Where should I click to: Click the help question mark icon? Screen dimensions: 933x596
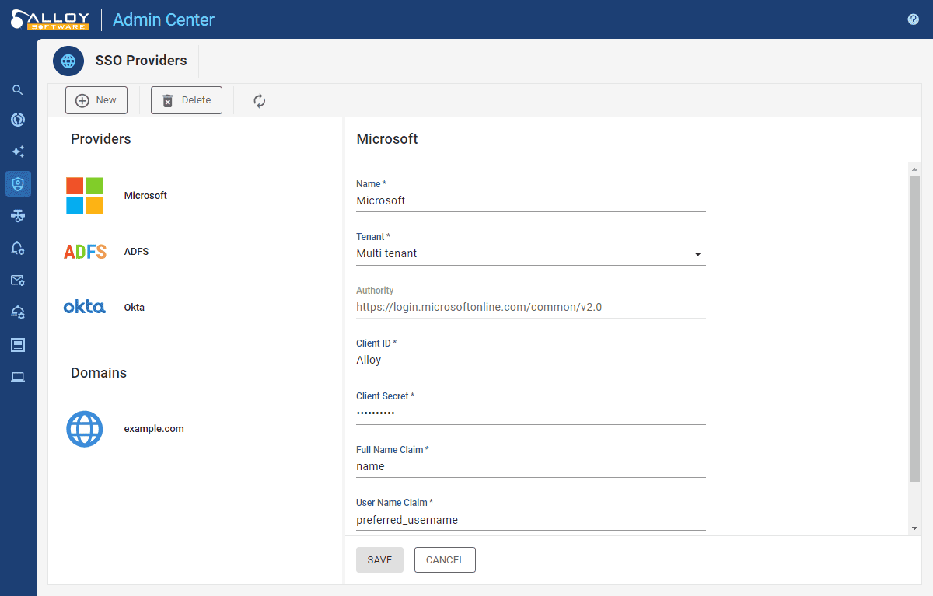(x=914, y=19)
